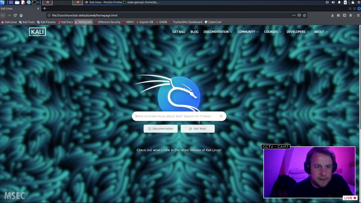Lock the screen with padlock icon
The image size is (361, 203).
click(x=353, y=2)
